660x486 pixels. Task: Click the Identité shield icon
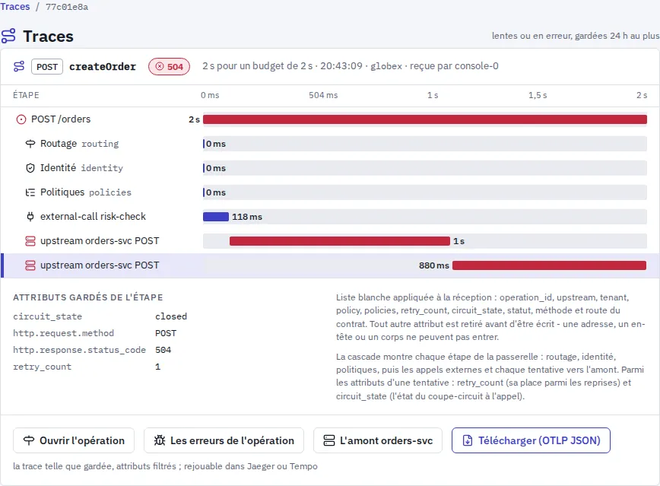click(x=30, y=168)
